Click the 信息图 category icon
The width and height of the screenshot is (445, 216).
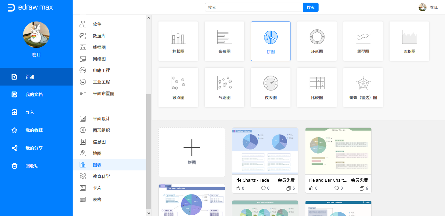pos(83,142)
